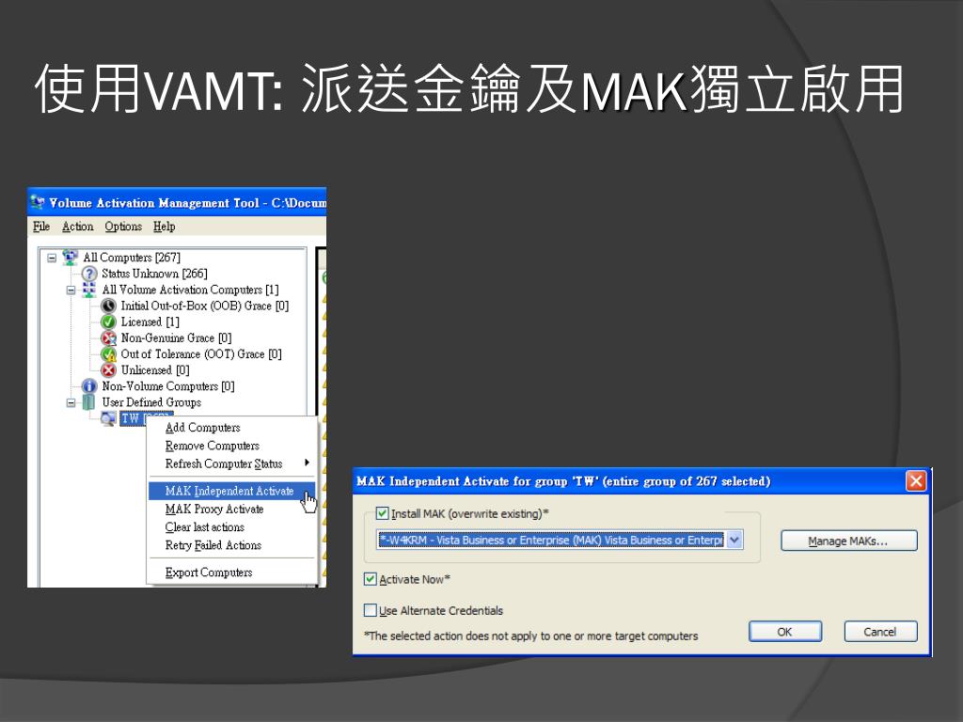This screenshot has height=722, width=963.
Task: Uncheck the Activate Now checkbox
Action: [371, 579]
